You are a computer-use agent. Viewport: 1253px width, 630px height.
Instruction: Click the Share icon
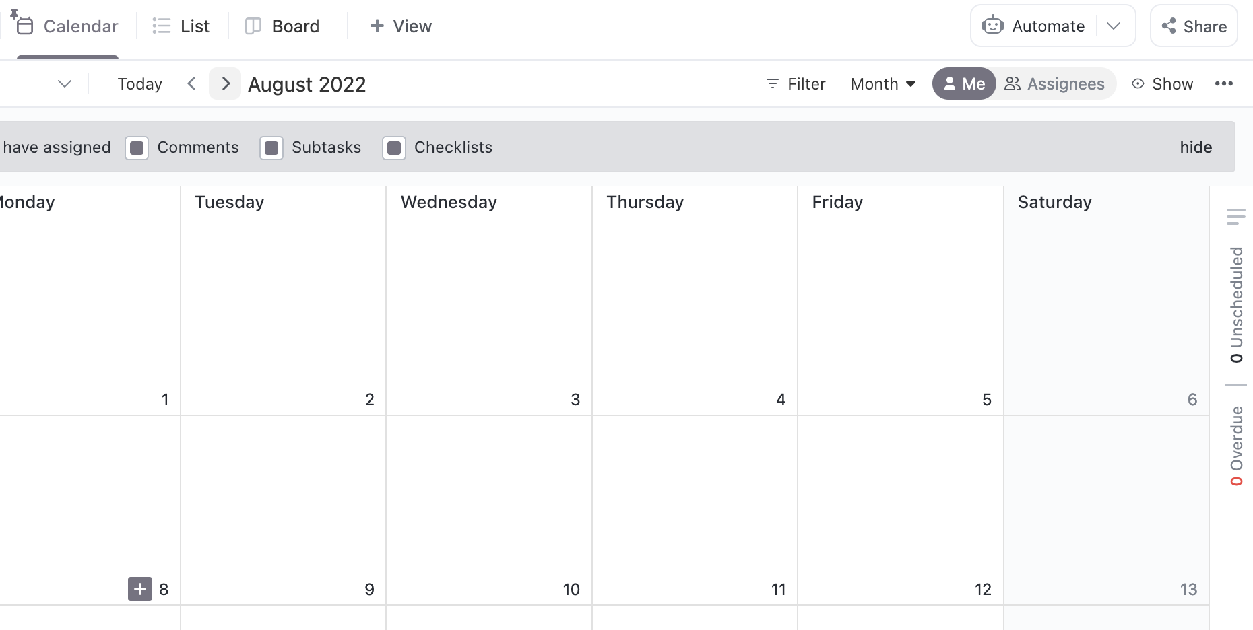click(1169, 26)
